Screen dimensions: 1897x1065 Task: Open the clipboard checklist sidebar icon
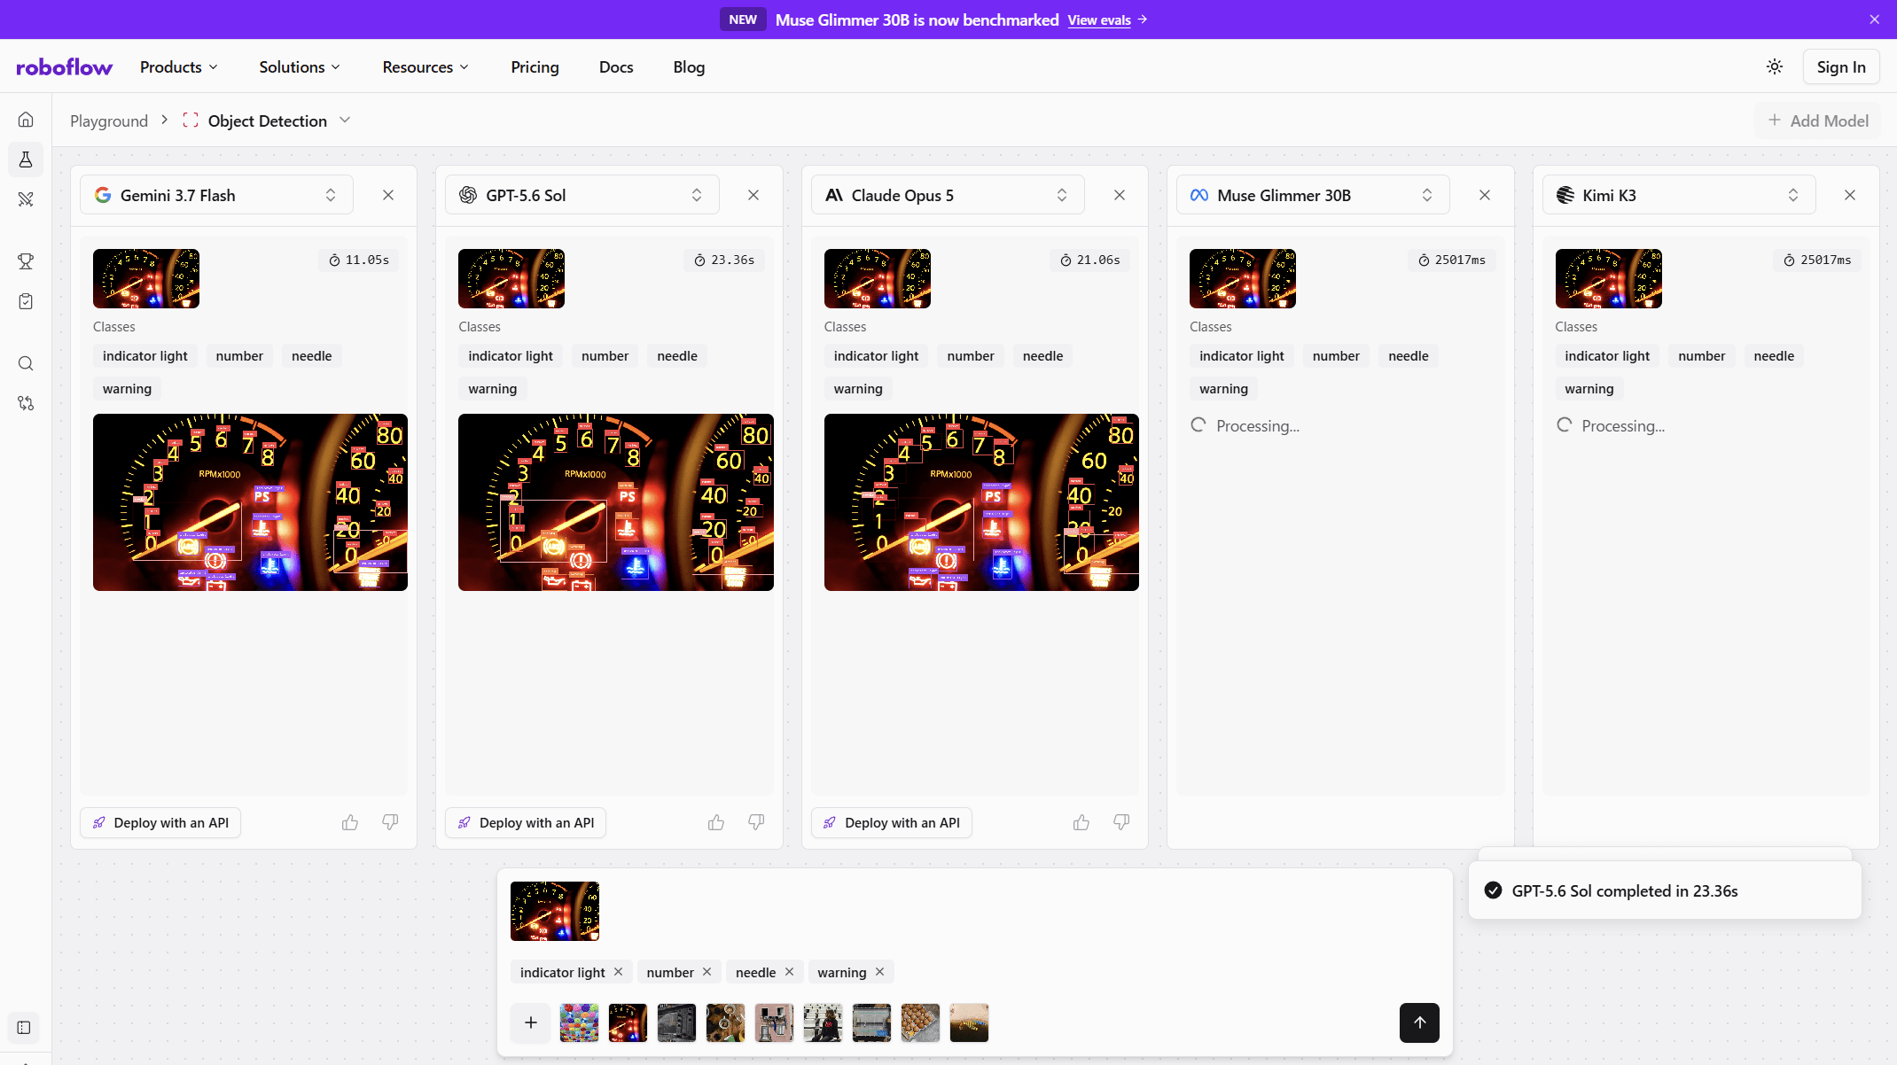[x=26, y=301]
